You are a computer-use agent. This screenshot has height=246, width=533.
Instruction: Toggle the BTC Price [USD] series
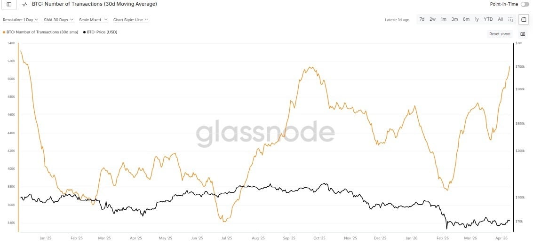point(100,32)
